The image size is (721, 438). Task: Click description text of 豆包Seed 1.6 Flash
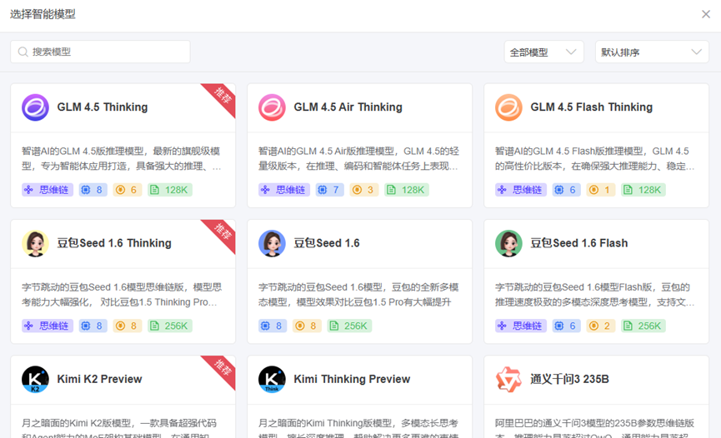(x=594, y=295)
